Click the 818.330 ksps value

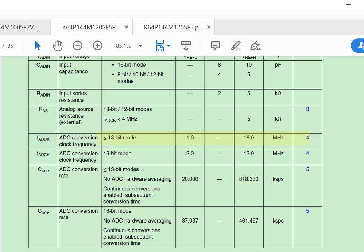(249, 179)
